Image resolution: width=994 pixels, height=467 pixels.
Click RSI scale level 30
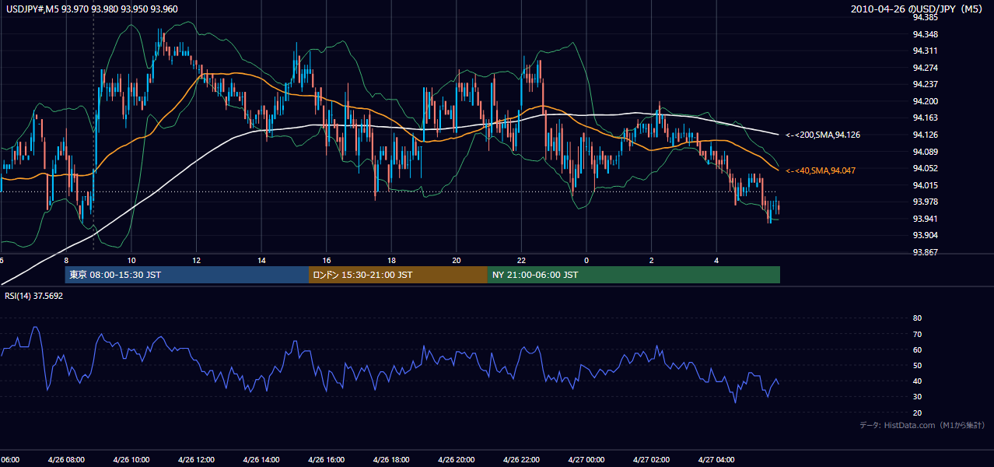pyautogui.click(x=917, y=397)
